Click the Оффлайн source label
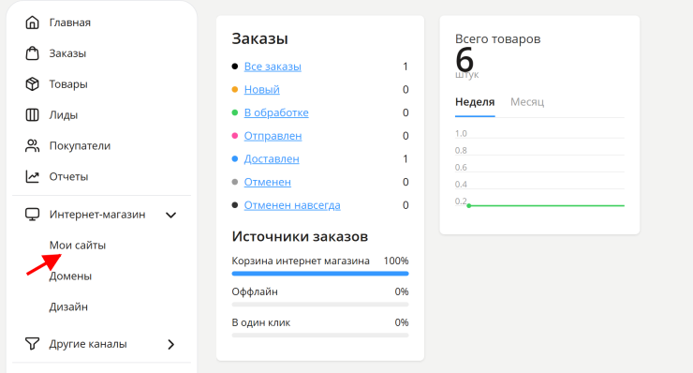The height and width of the screenshot is (373, 693). click(x=255, y=291)
